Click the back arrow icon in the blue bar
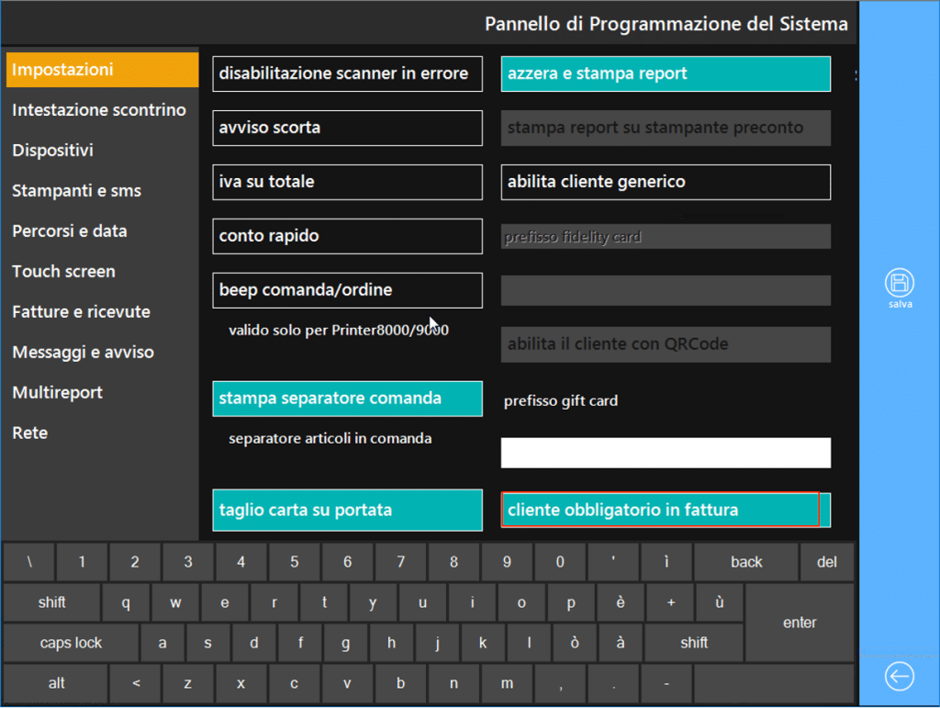The width and height of the screenshot is (940, 708). coord(900,676)
